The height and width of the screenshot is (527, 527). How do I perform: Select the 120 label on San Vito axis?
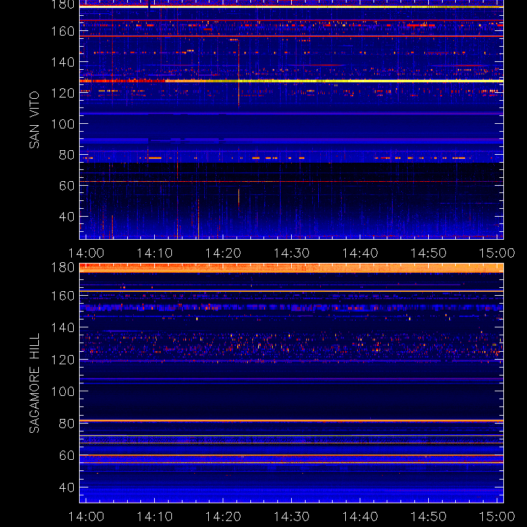click(63, 93)
